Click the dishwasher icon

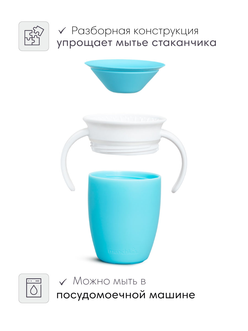coord(34,288)
